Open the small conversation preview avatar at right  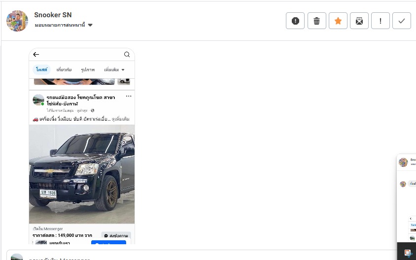[403, 162]
